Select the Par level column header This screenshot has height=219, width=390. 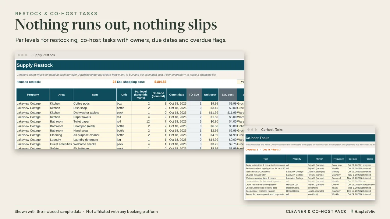[141, 95]
